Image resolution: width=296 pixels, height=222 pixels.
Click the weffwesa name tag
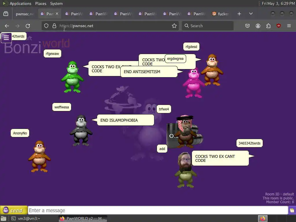(x=62, y=107)
